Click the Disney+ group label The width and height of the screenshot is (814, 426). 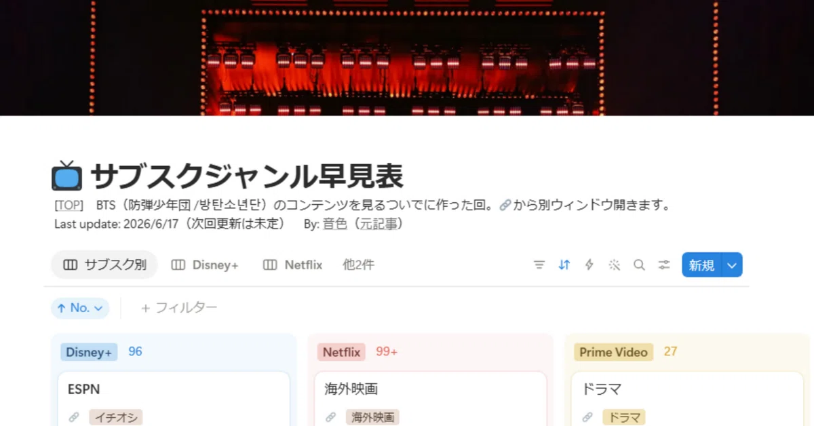click(89, 352)
